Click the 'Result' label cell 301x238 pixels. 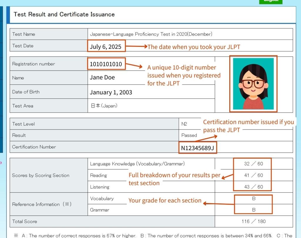pyautogui.click(x=94, y=135)
